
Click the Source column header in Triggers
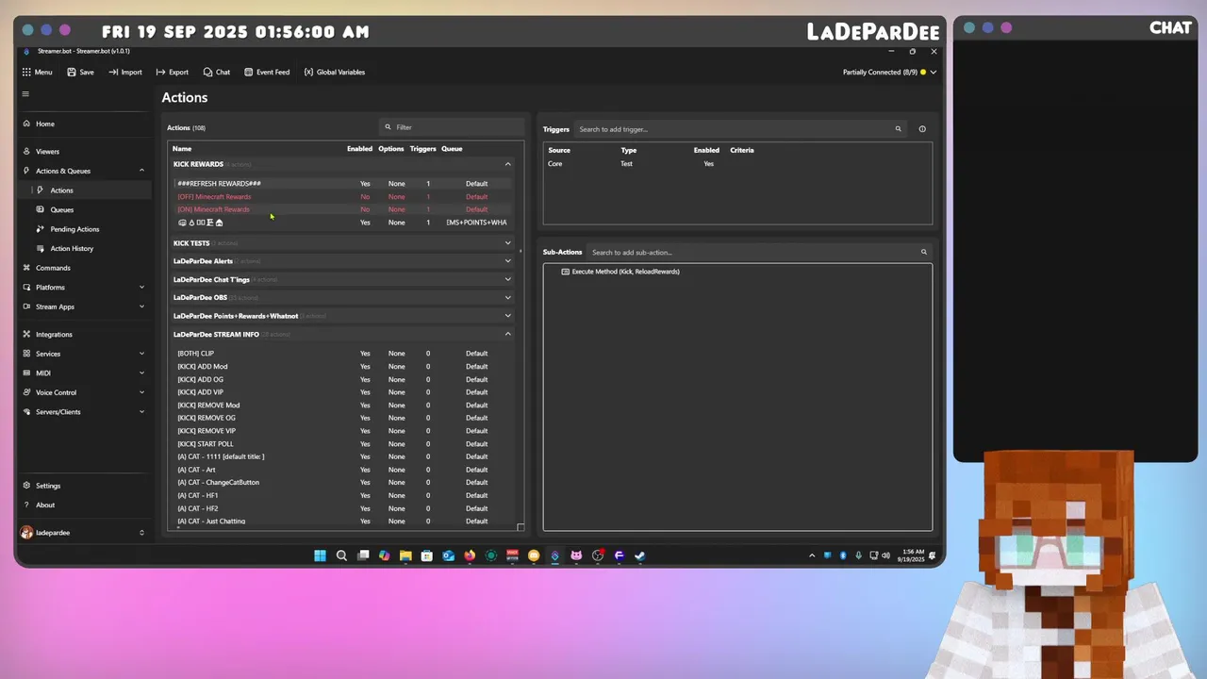pos(559,150)
